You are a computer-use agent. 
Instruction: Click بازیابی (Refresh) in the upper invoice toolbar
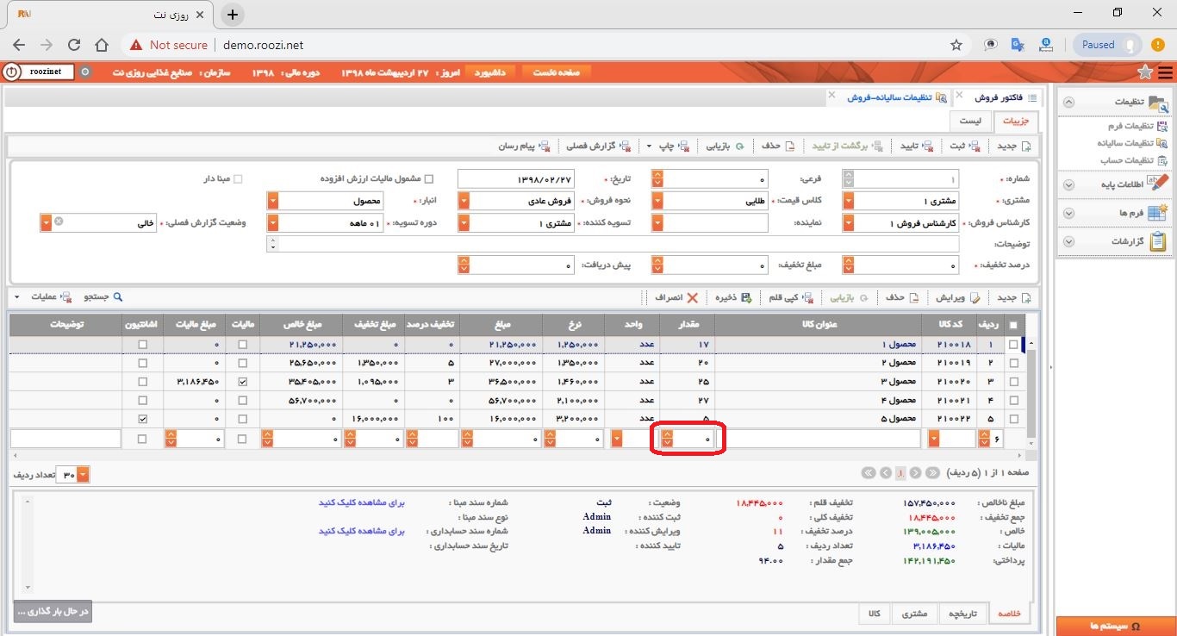pos(726,147)
